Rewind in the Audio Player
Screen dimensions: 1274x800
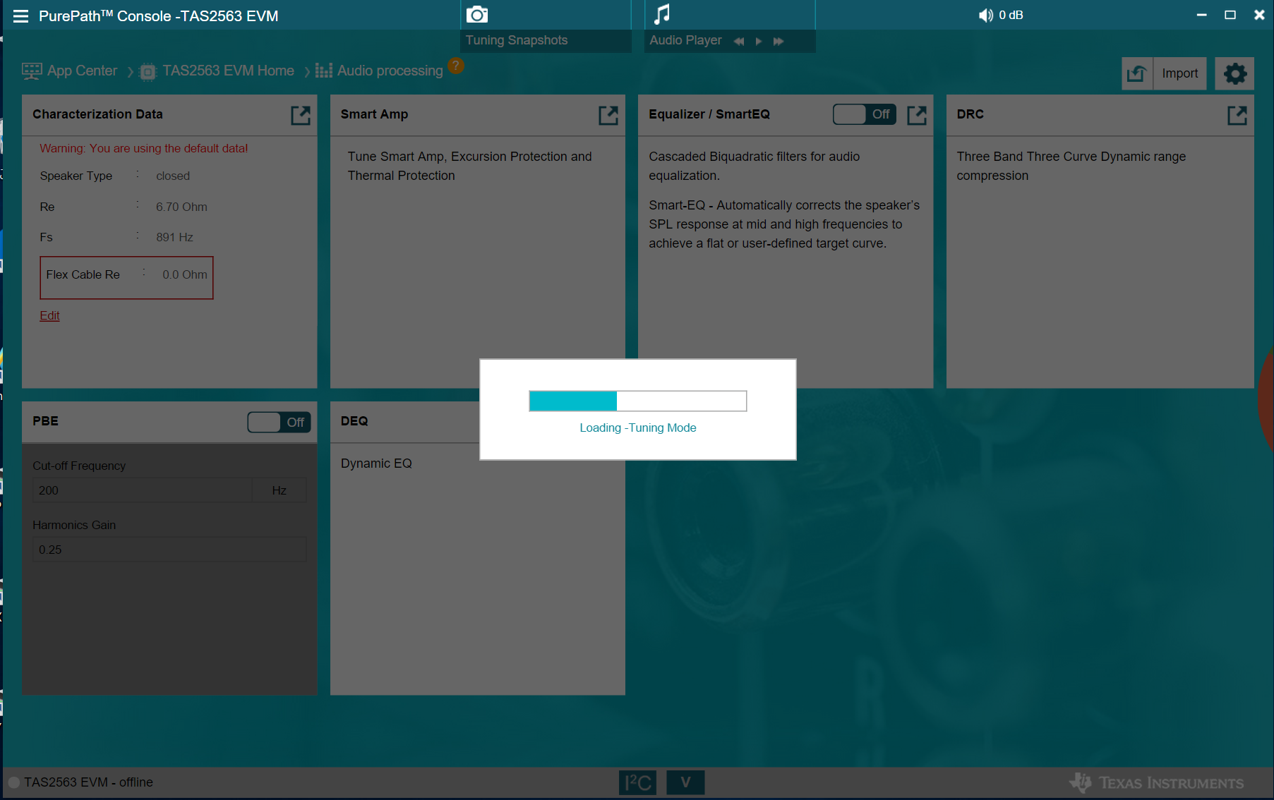coord(739,42)
